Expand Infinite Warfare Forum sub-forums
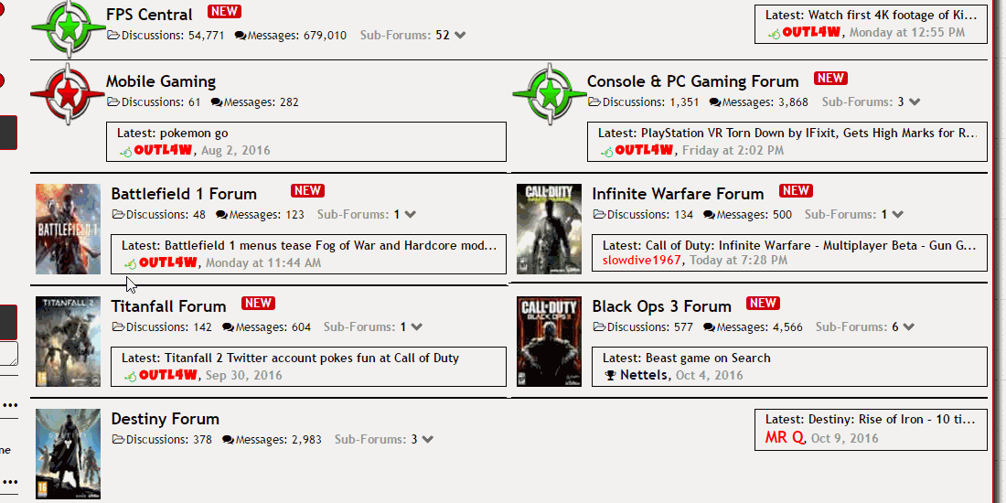Image resolution: width=1006 pixels, height=503 pixels. click(897, 214)
